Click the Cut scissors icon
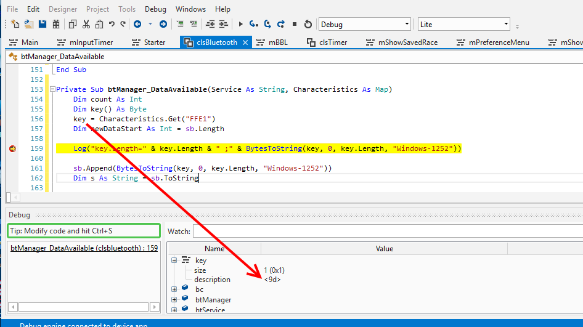 click(86, 24)
